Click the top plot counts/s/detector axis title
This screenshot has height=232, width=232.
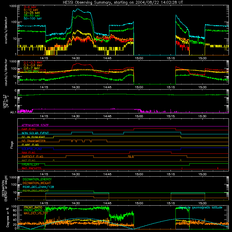(6, 30)
